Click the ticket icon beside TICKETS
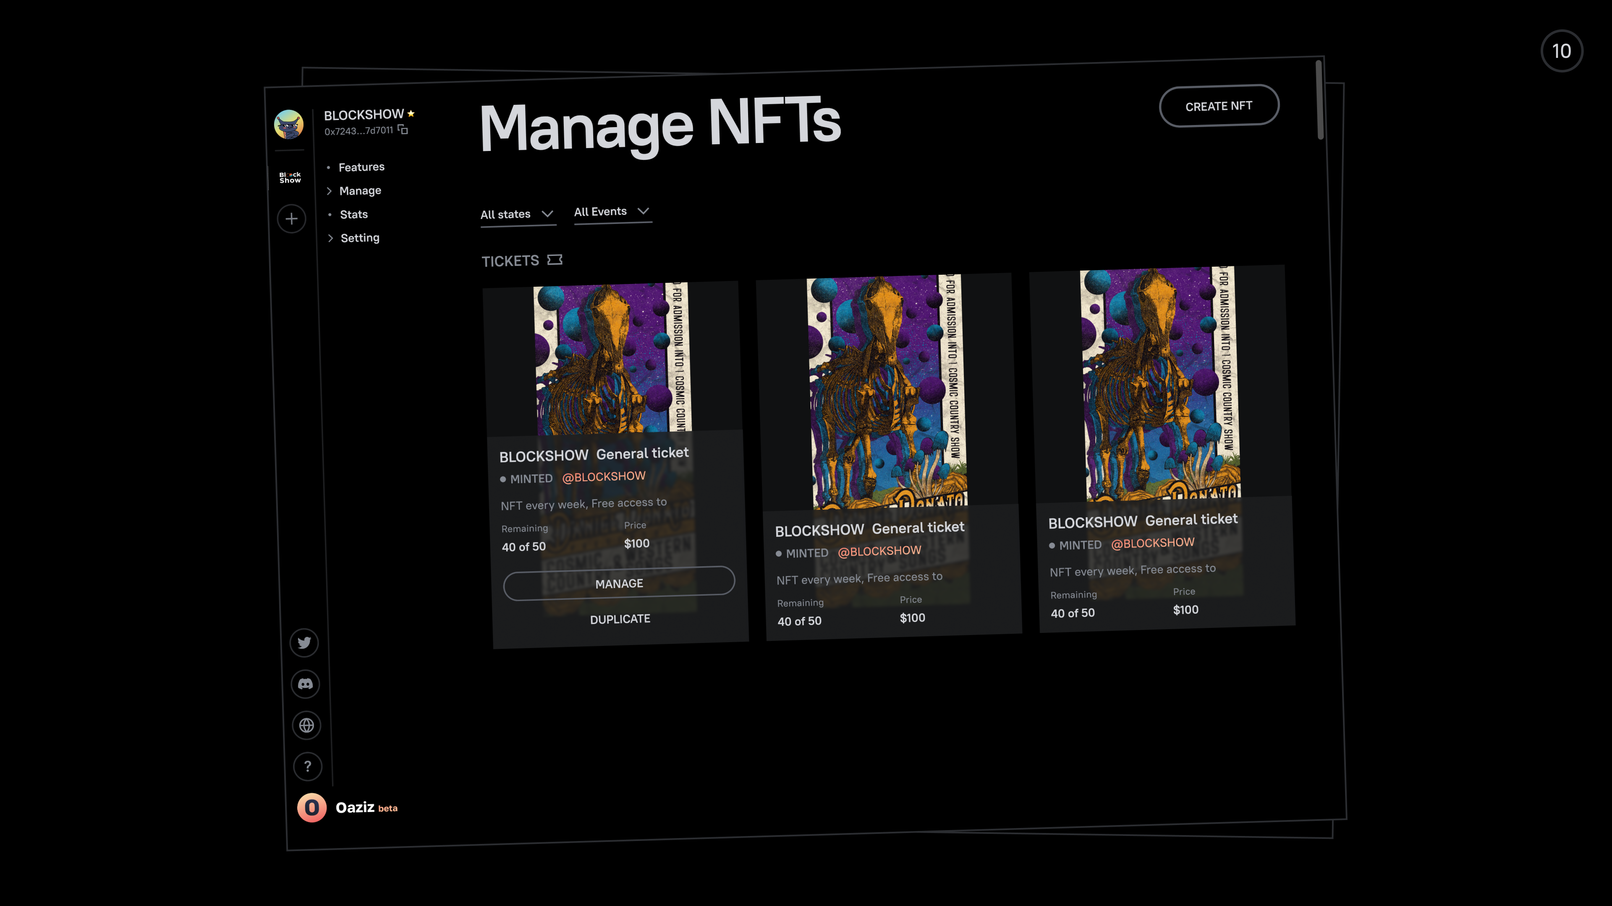The height and width of the screenshot is (906, 1612). tap(555, 260)
